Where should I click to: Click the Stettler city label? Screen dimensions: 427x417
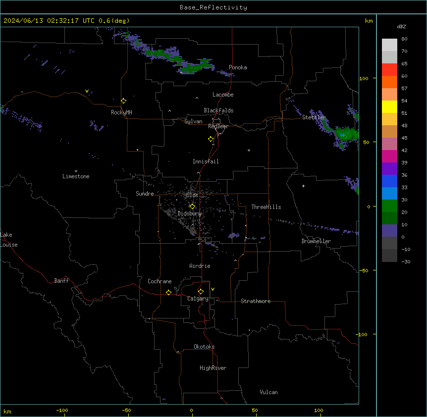[314, 117]
